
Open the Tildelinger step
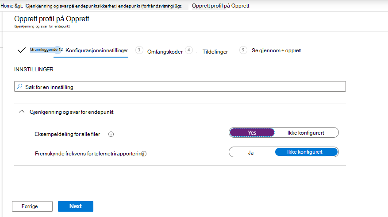(215, 51)
